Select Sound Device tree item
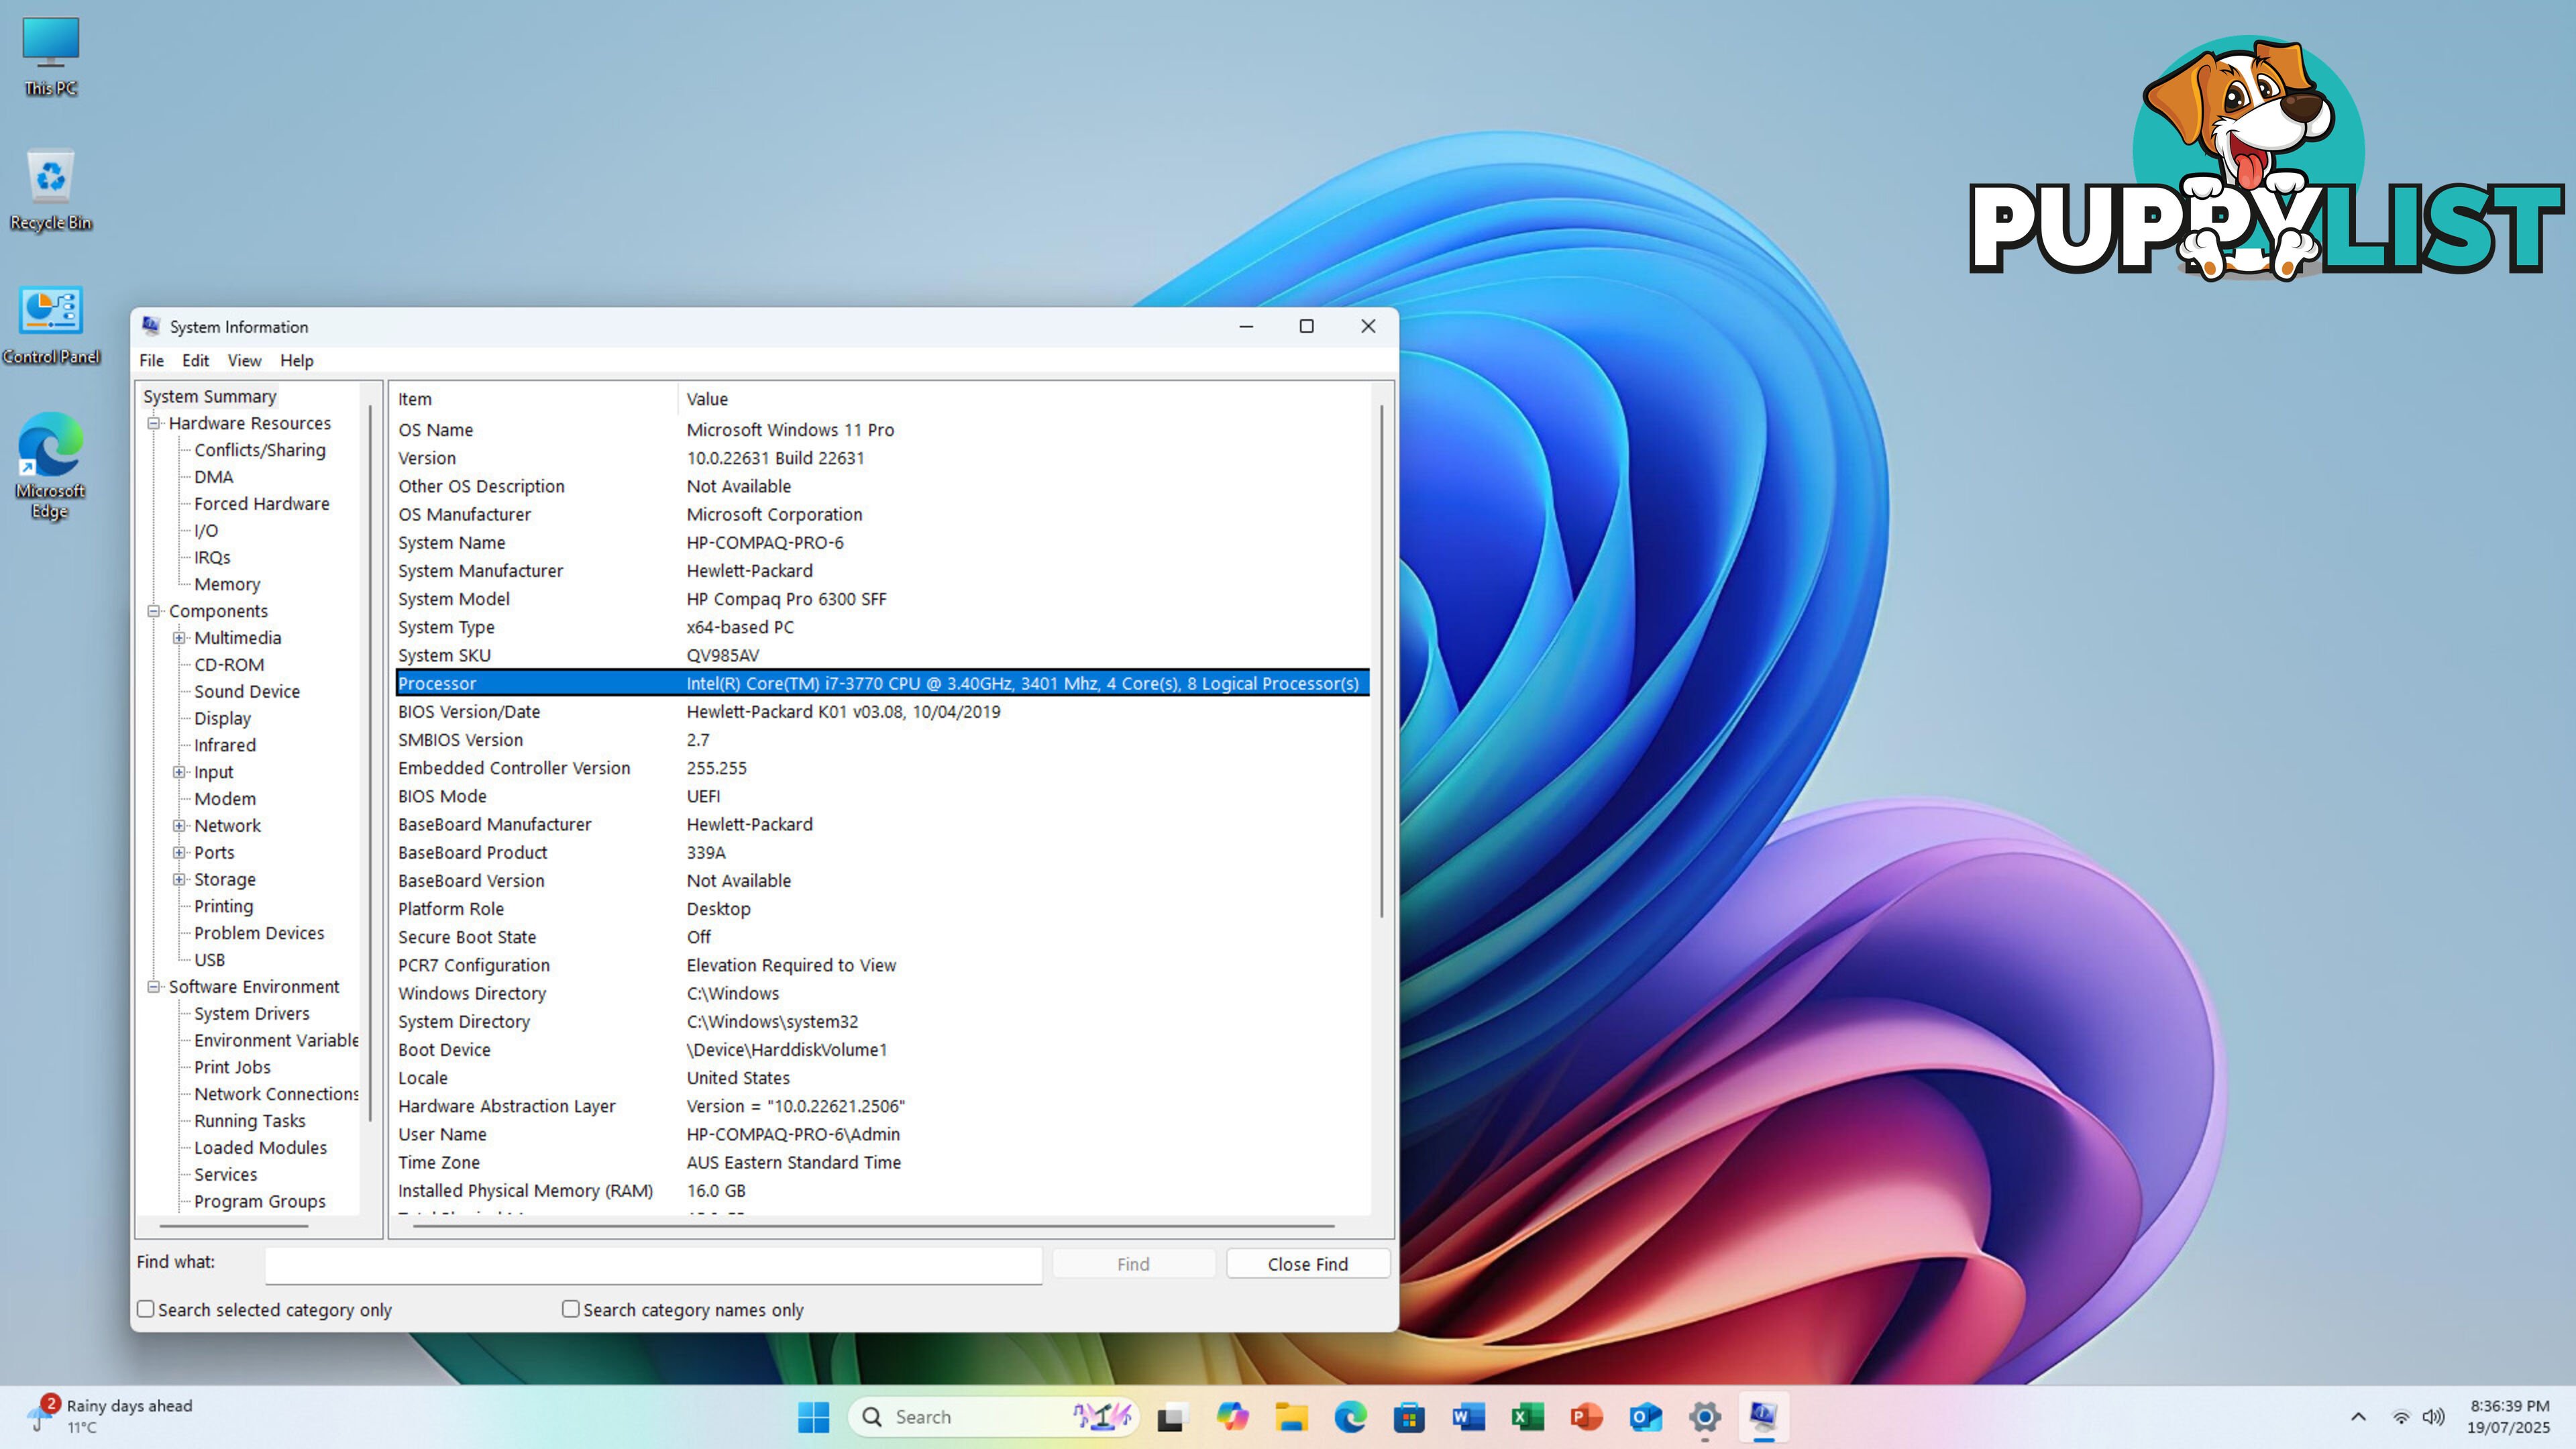This screenshot has height=1449, width=2576. 247,691
